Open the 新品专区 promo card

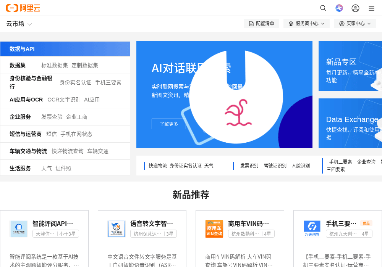[350, 66]
